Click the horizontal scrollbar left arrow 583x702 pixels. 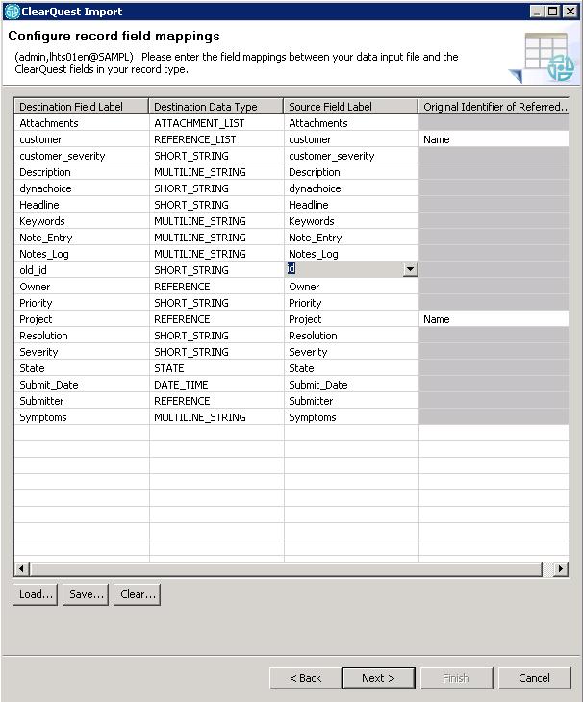click(21, 569)
